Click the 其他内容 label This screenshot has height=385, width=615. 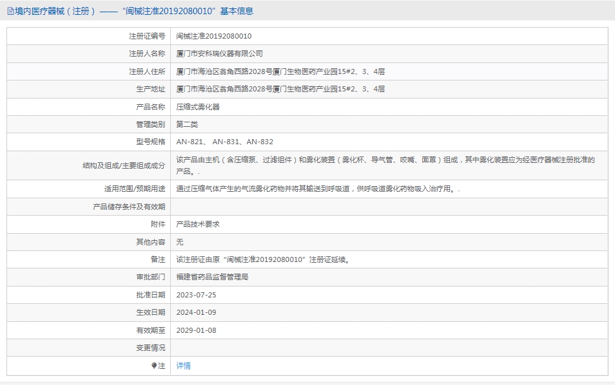tap(151, 242)
